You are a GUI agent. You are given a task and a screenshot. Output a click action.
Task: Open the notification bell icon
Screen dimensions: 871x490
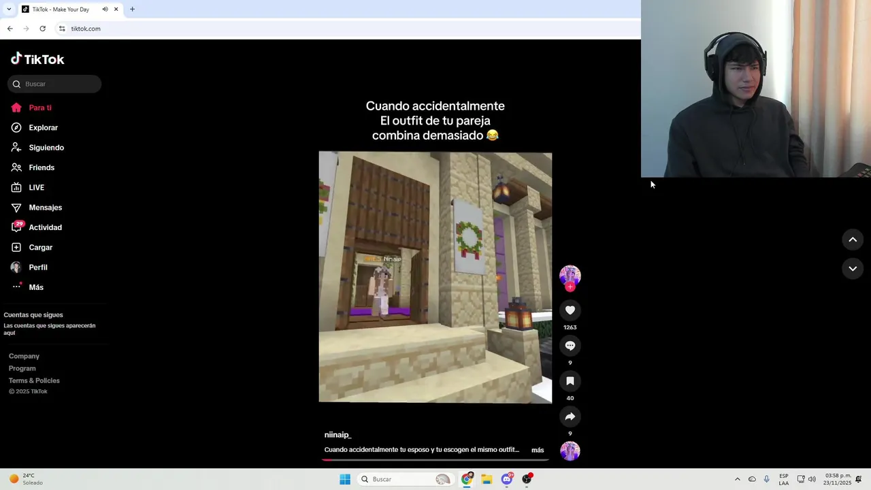[x=859, y=479]
